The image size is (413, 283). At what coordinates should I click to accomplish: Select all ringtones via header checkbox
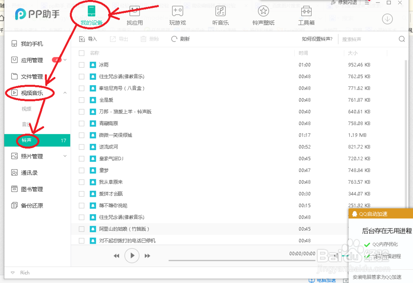click(81, 53)
